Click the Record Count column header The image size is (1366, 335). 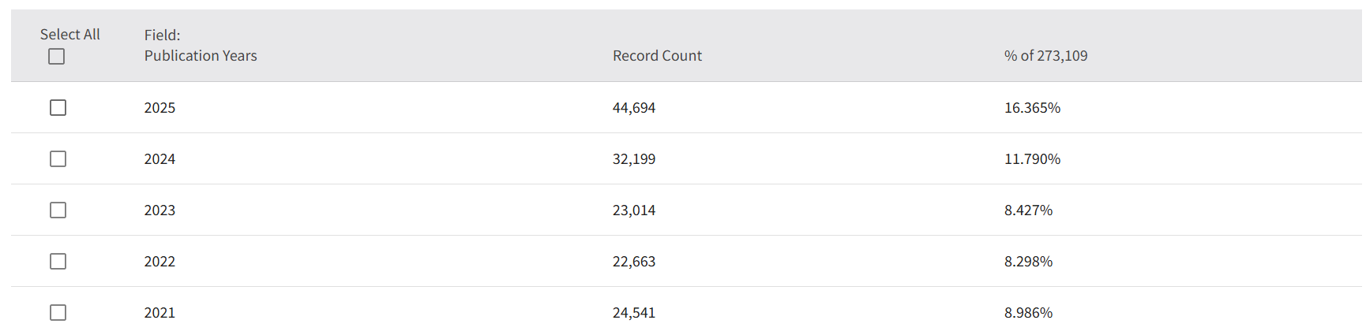pyautogui.click(x=657, y=56)
